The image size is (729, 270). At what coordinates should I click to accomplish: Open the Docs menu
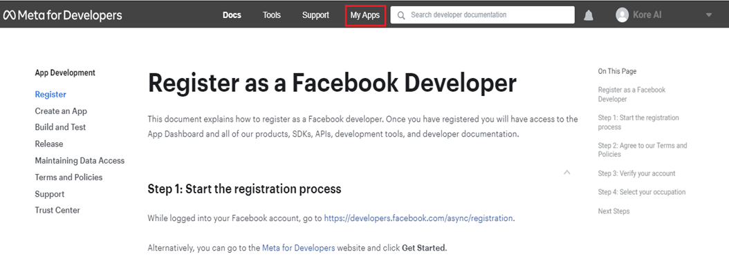[232, 15]
